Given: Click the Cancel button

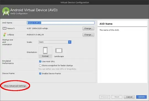Looking at the screenshot, I should pyautogui.click(x=129, y=97).
